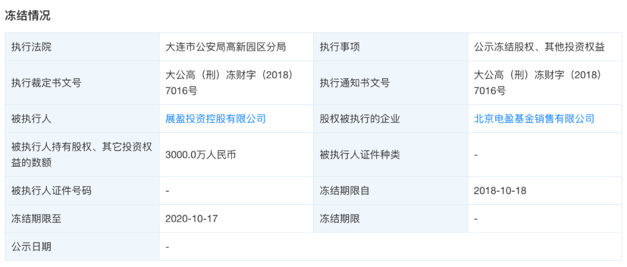Click the 被执行人证件号码 label
627x267 pixels.
(x=52, y=191)
